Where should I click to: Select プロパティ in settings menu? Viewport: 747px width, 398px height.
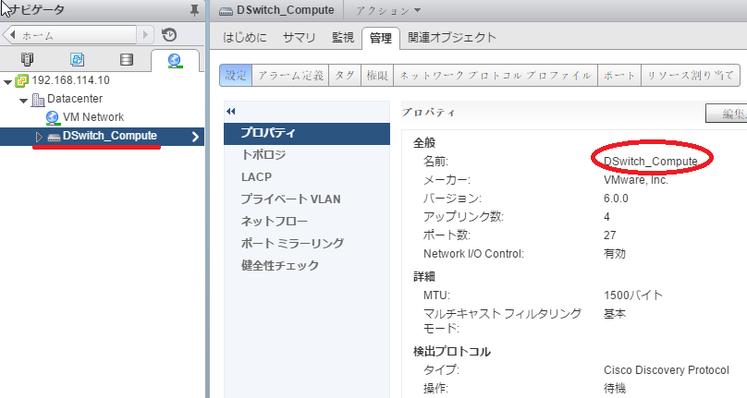307,133
